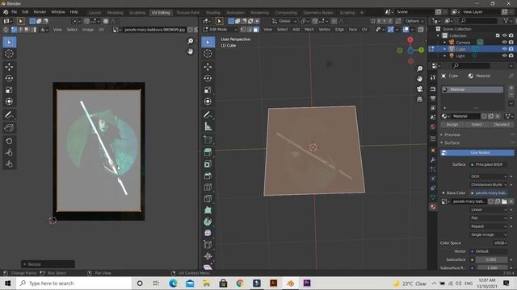Disable Cube in renders camera icon
Screen dimensions: 517x290
[511, 49]
